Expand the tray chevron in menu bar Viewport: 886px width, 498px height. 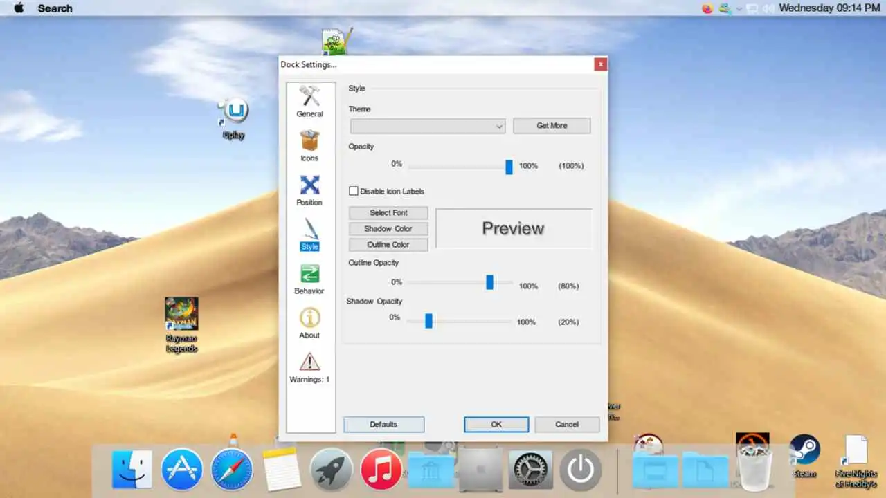(x=739, y=9)
